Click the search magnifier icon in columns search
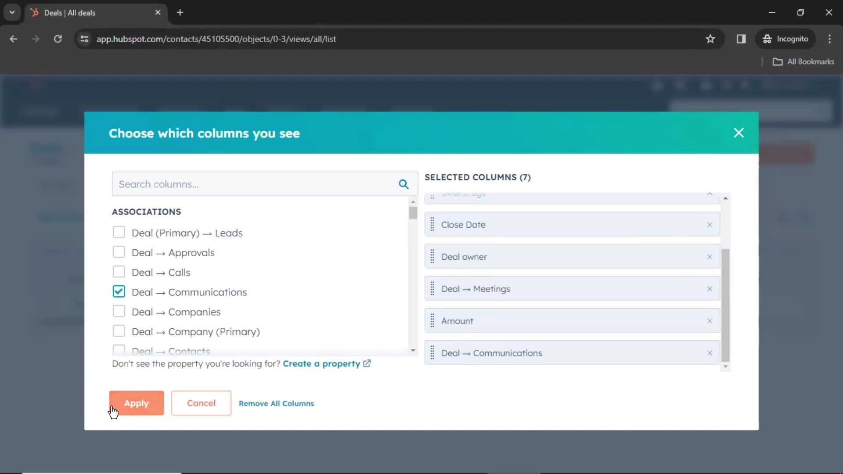Image resolution: width=843 pixels, height=474 pixels. (403, 184)
